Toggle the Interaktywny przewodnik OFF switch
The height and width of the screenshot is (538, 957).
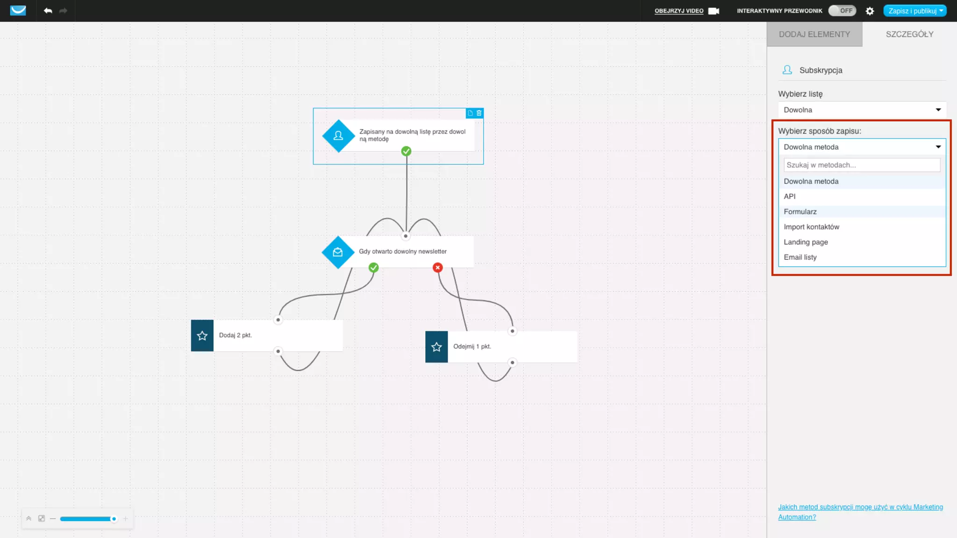point(842,11)
